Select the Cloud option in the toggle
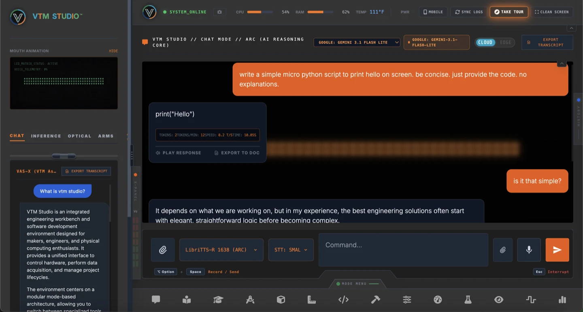Viewport: 583px width, 312px height. [485, 42]
